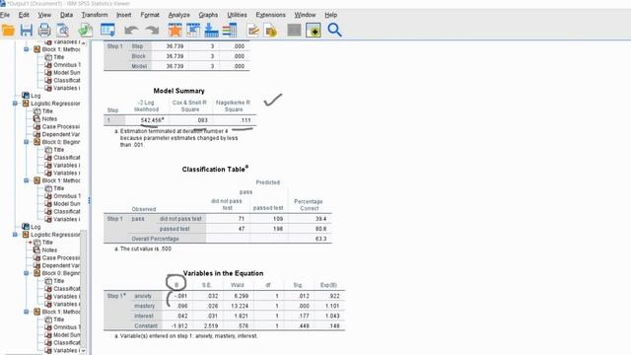The image size is (631, 355).
Task: Open the Recall recent dialogs icon
Action: tap(107, 31)
